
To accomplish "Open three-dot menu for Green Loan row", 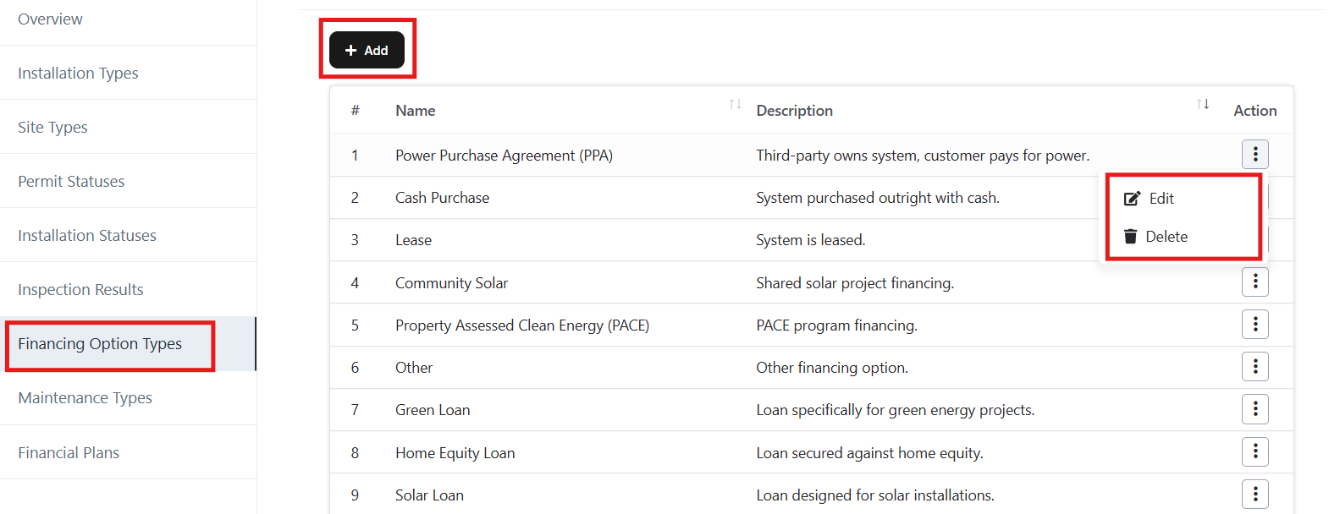I will [1255, 409].
